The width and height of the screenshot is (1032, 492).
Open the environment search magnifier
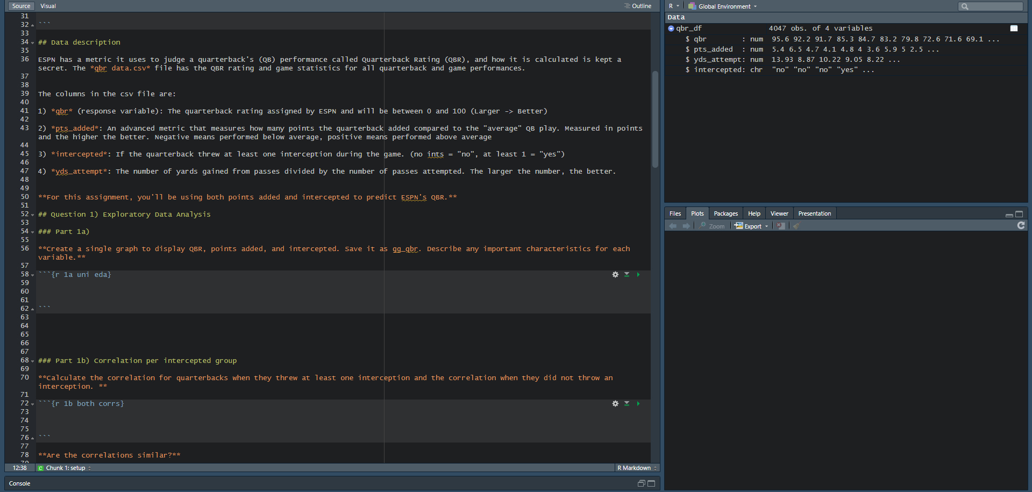point(965,6)
